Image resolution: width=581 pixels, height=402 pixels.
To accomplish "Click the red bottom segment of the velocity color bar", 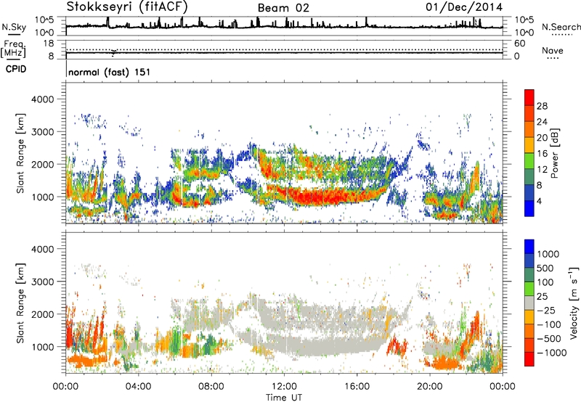I will click(x=529, y=359).
